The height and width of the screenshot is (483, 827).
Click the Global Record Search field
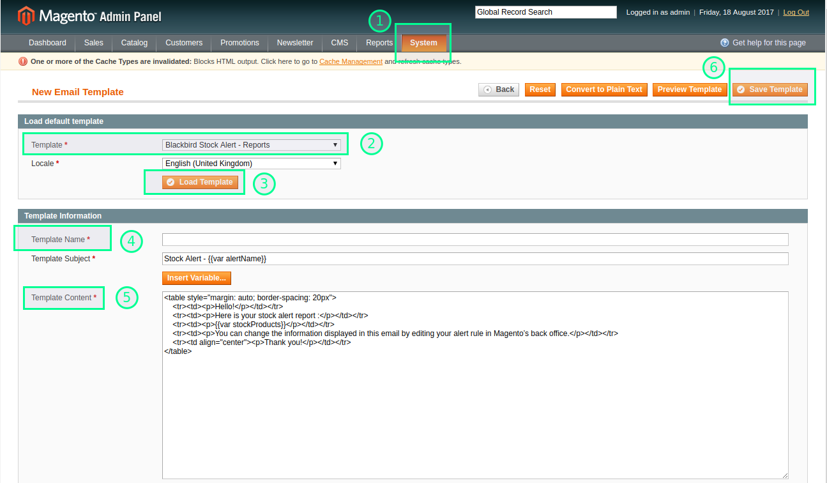click(x=546, y=12)
